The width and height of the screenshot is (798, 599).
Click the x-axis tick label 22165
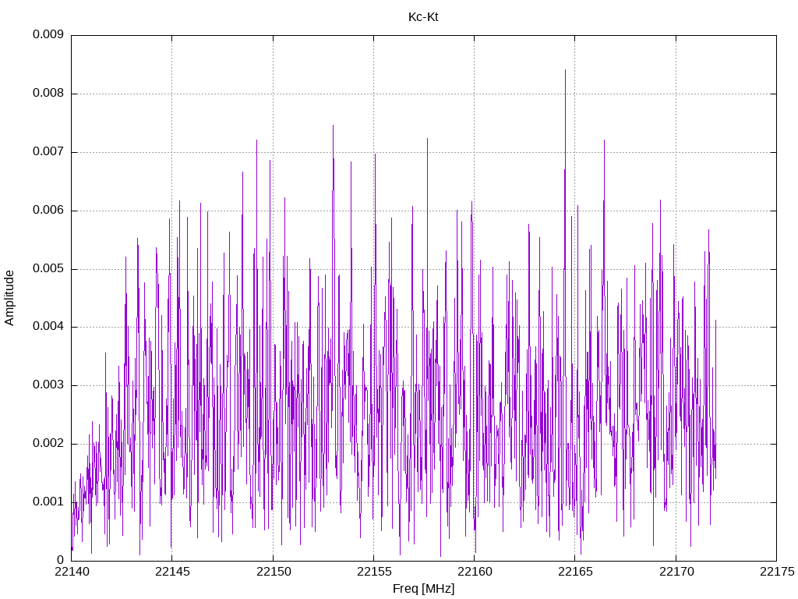tap(575, 572)
